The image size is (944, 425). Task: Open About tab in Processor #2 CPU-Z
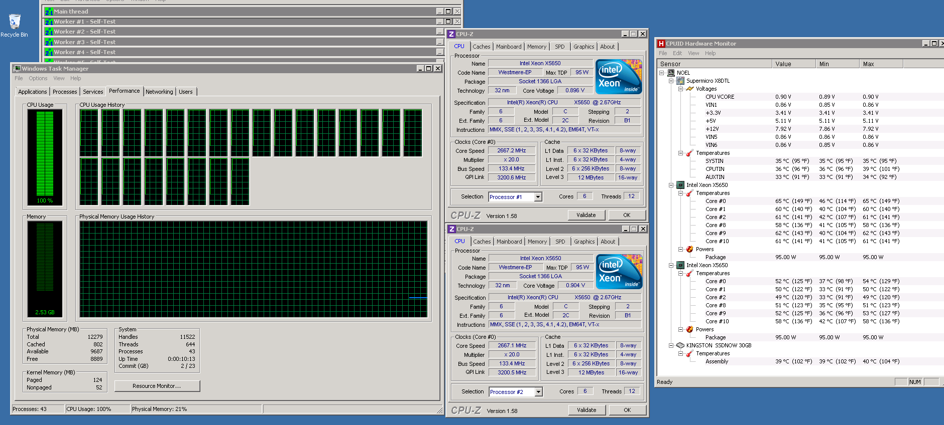click(x=608, y=242)
